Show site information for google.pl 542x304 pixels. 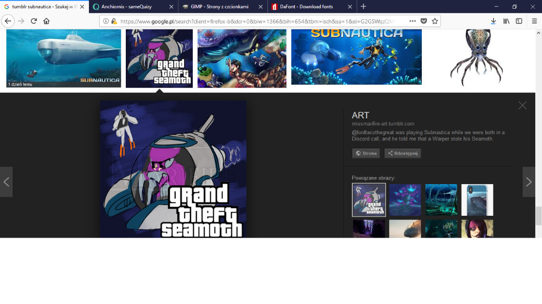[x=106, y=21]
